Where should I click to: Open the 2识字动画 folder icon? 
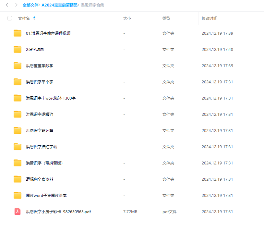click(17, 49)
